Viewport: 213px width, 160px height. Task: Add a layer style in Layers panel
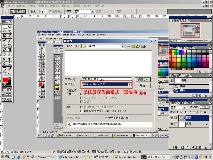coord(176,147)
